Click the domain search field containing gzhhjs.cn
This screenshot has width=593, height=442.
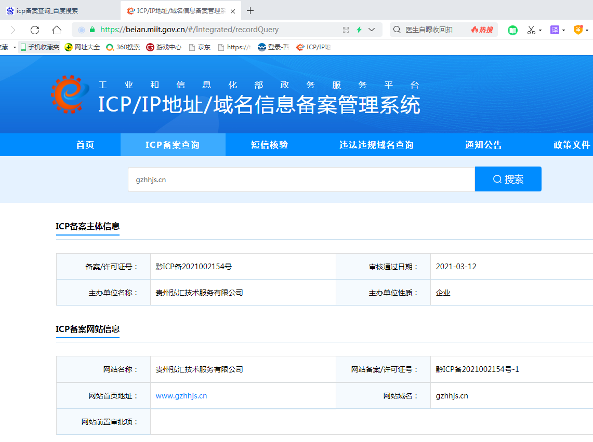tap(301, 179)
